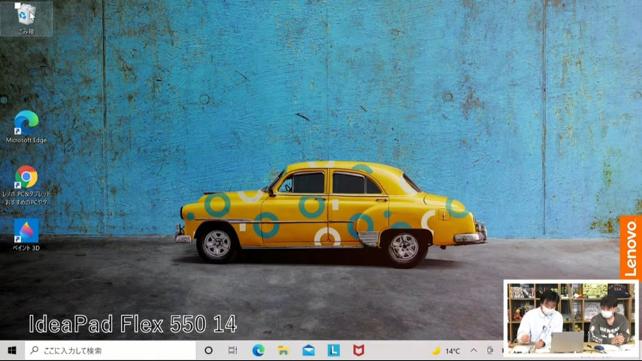This screenshot has height=361, width=642.
Task: Open Task View on the taskbar
Action: point(233,350)
